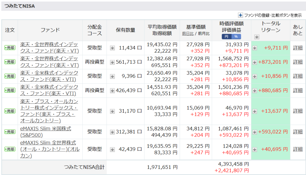
Task: Click 再投資型 cell in 561,713 口 row
Action: click(94, 62)
